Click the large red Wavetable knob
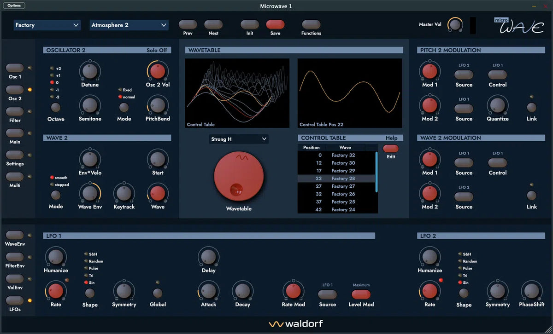The image size is (553, 334). pos(239,176)
